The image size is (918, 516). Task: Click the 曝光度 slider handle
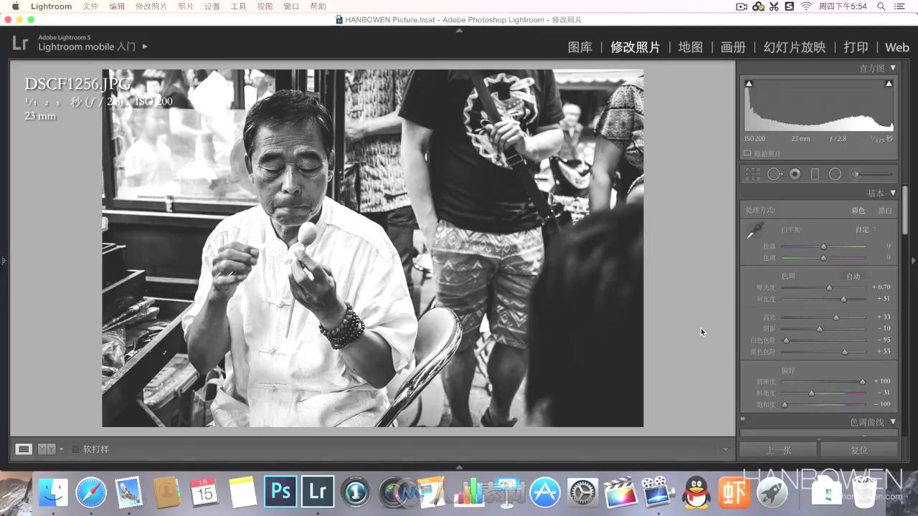coord(829,287)
